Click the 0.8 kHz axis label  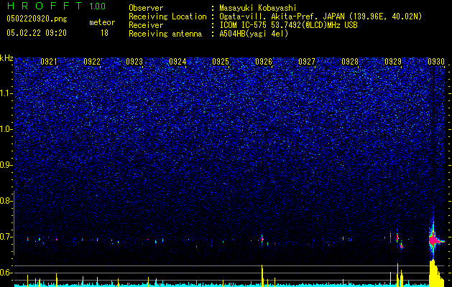[x=6, y=201]
